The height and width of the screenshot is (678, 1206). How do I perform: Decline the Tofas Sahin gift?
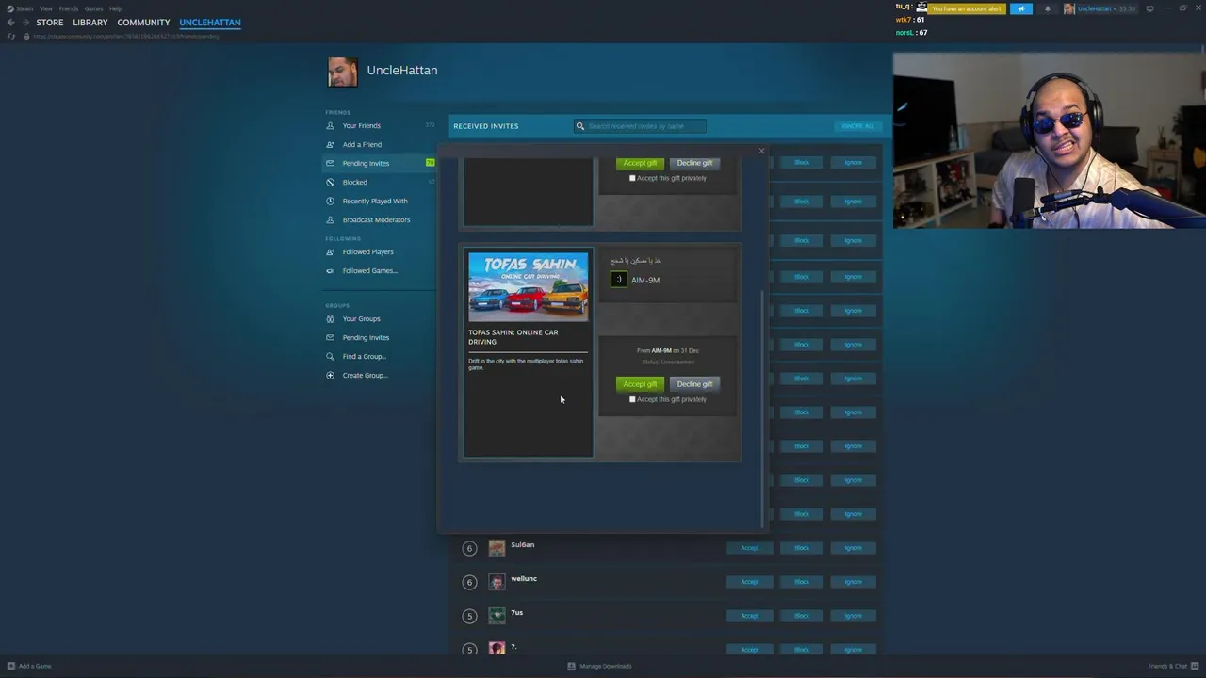pos(694,384)
